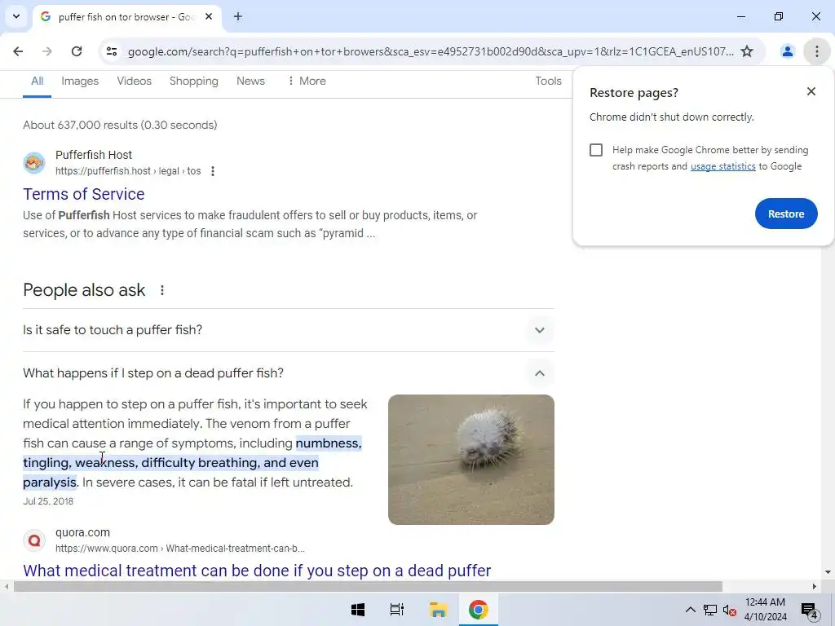
Task: Click the Restore button
Action: (786, 214)
